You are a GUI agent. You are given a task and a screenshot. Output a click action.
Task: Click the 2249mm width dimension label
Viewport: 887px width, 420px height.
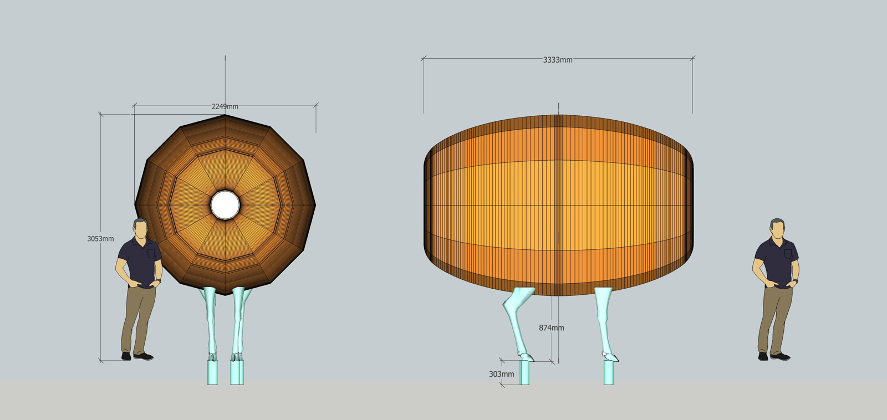point(225,106)
